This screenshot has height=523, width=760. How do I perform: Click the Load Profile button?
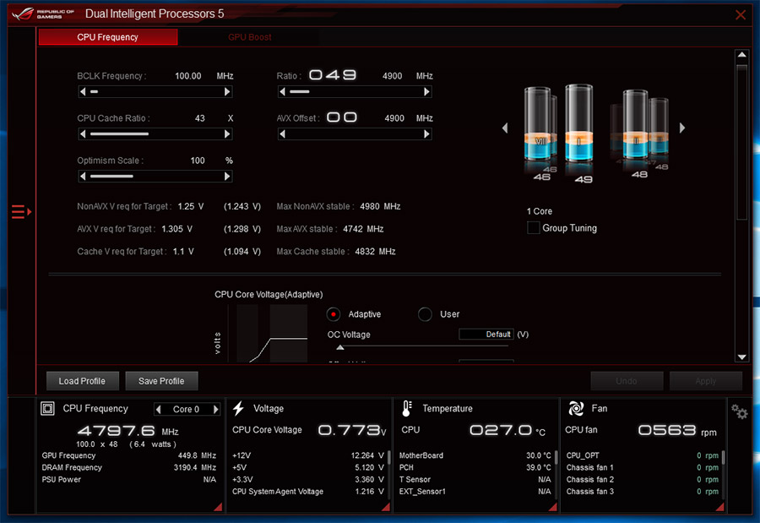click(83, 381)
